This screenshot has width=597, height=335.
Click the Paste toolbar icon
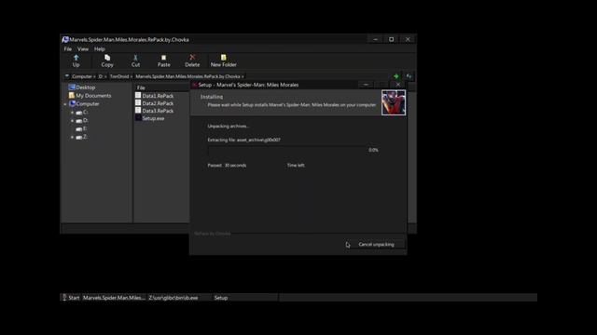(164, 58)
